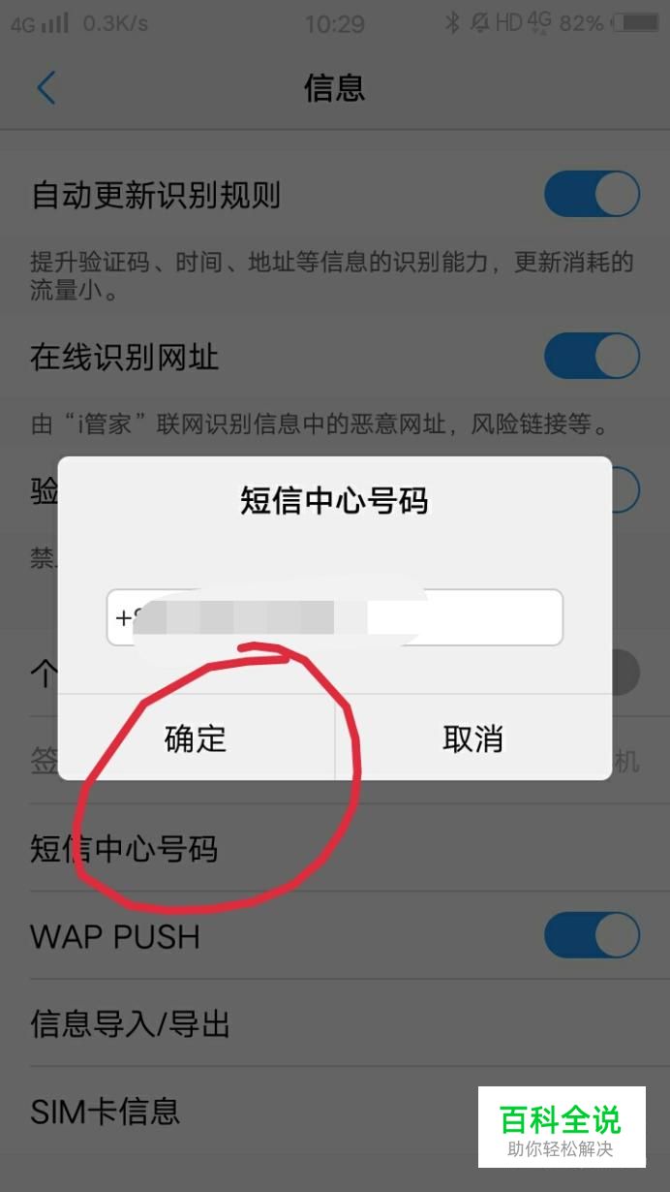Tap the battery status icon

pos(636,22)
